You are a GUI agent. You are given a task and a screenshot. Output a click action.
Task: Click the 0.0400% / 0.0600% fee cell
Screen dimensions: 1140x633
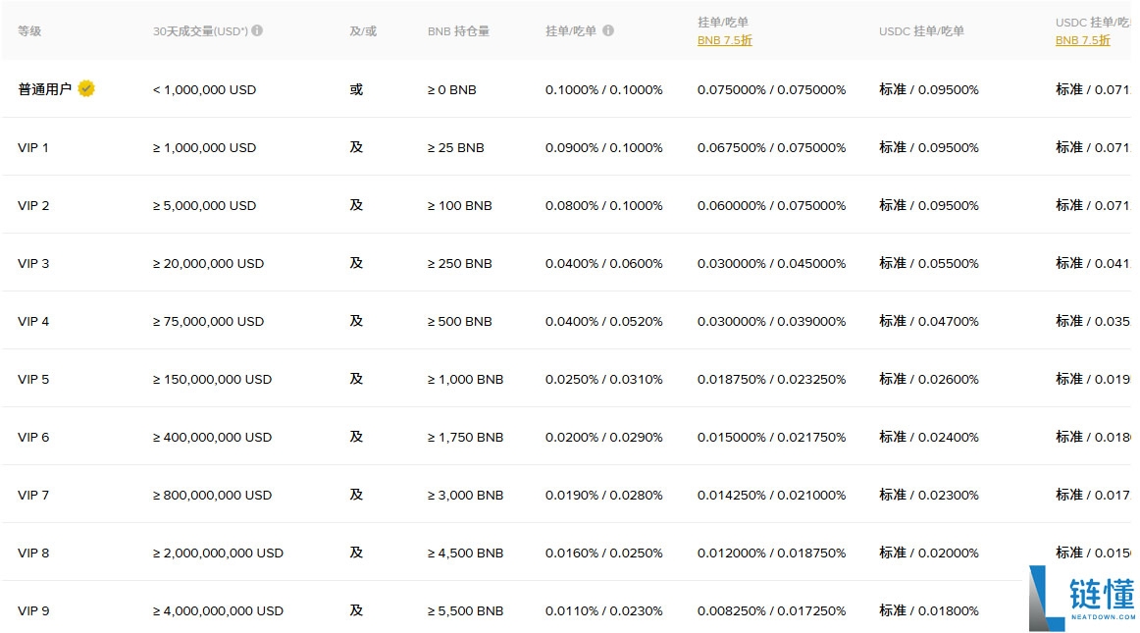coord(604,263)
